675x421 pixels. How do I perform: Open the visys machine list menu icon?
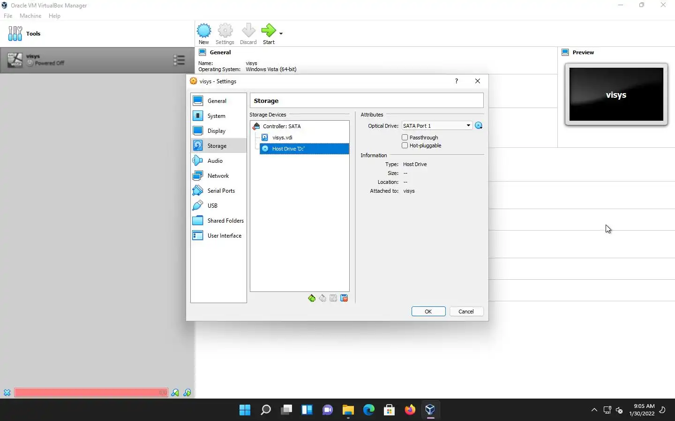click(x=179, y=60)
